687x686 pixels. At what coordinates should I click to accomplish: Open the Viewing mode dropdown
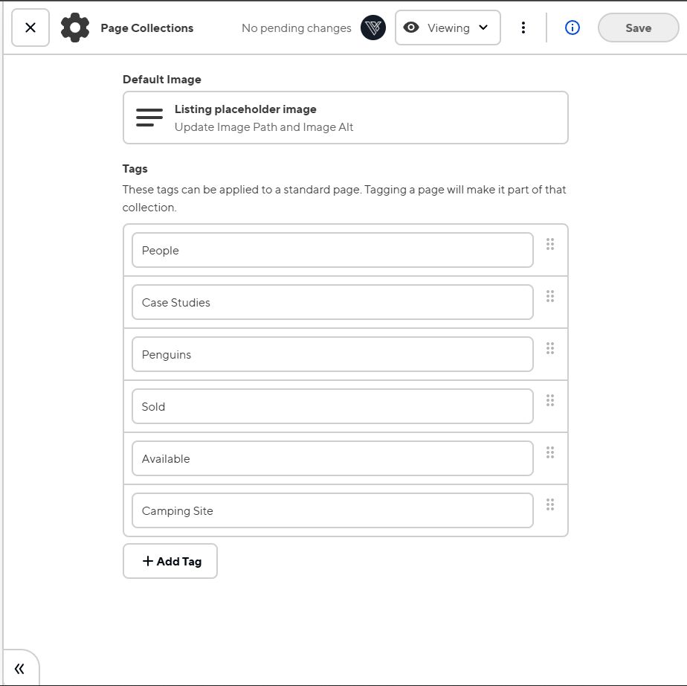448,28
